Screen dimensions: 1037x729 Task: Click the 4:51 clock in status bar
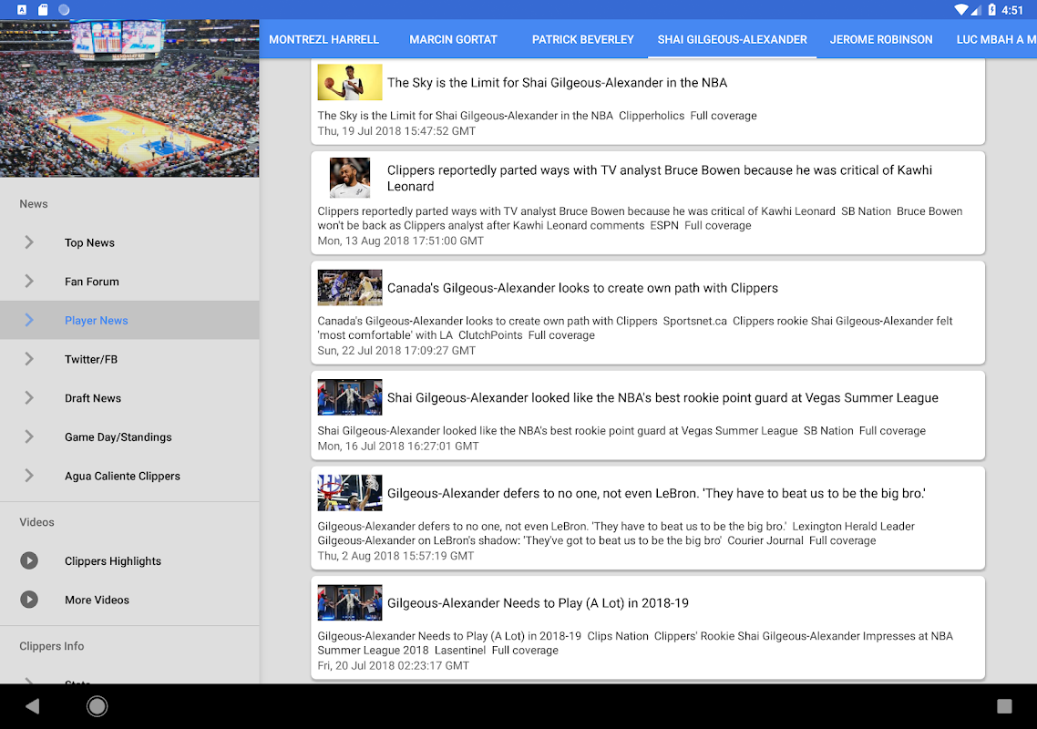(1011, 10)
